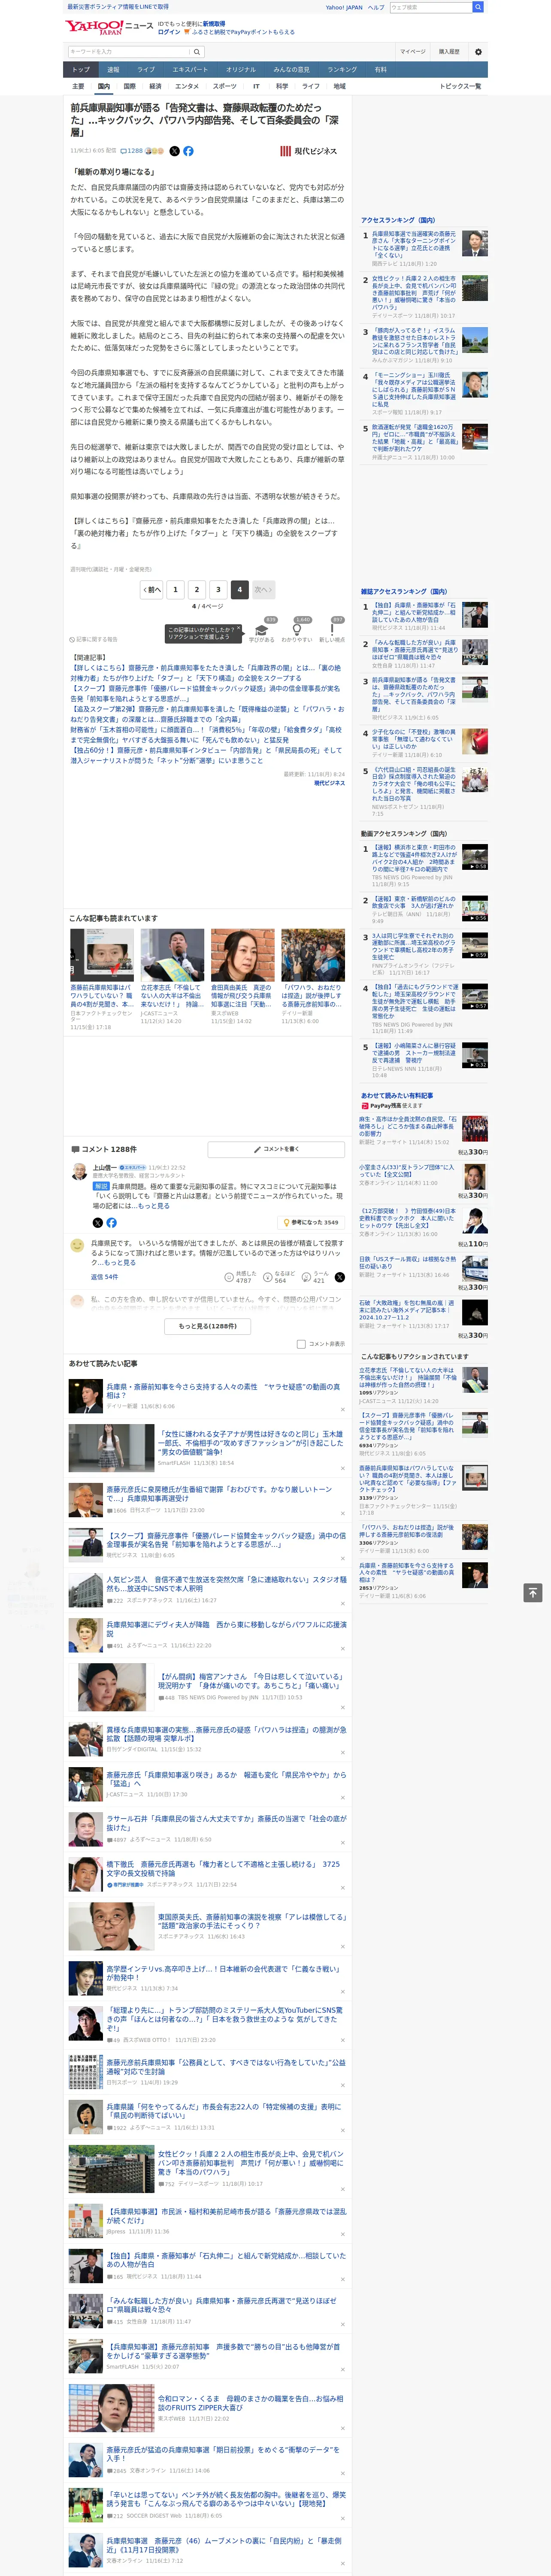Open the settings gear icon
This screenshot has width=551, height=2576.
(478, 52)
